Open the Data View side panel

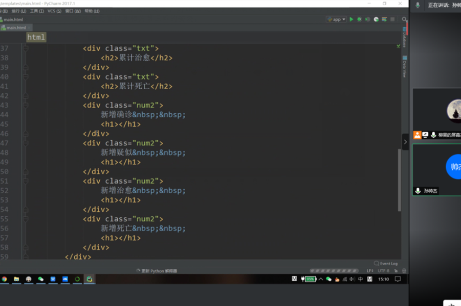(x=404, y=66)
